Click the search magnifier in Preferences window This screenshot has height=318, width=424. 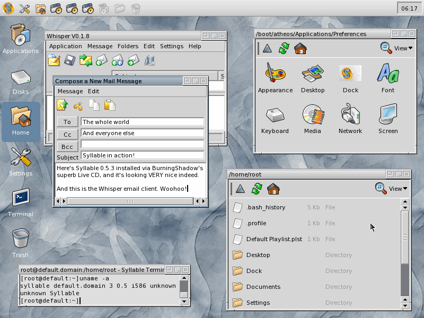click(x=386, y=48)
